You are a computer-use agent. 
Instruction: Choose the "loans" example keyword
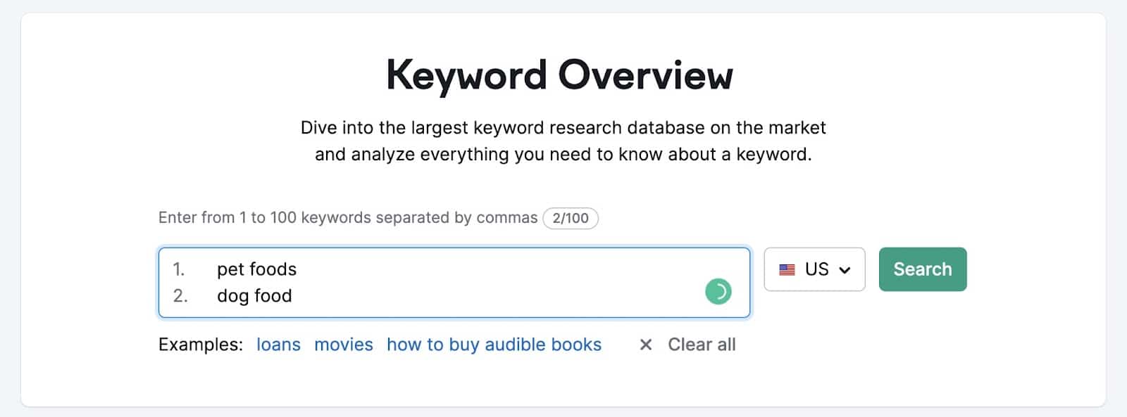point(278,345)
